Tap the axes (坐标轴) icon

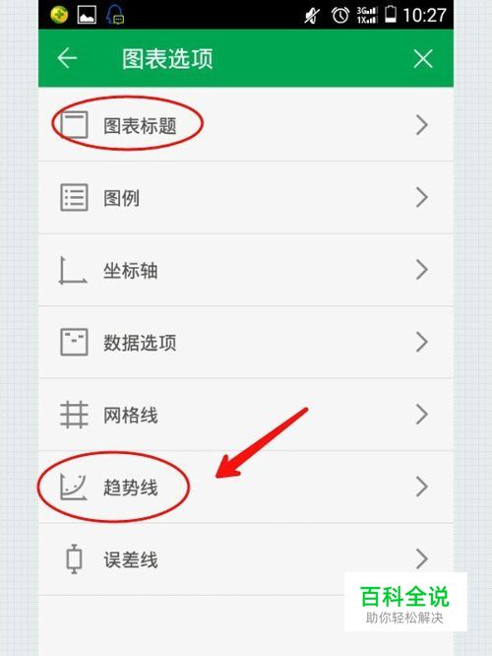73,270
